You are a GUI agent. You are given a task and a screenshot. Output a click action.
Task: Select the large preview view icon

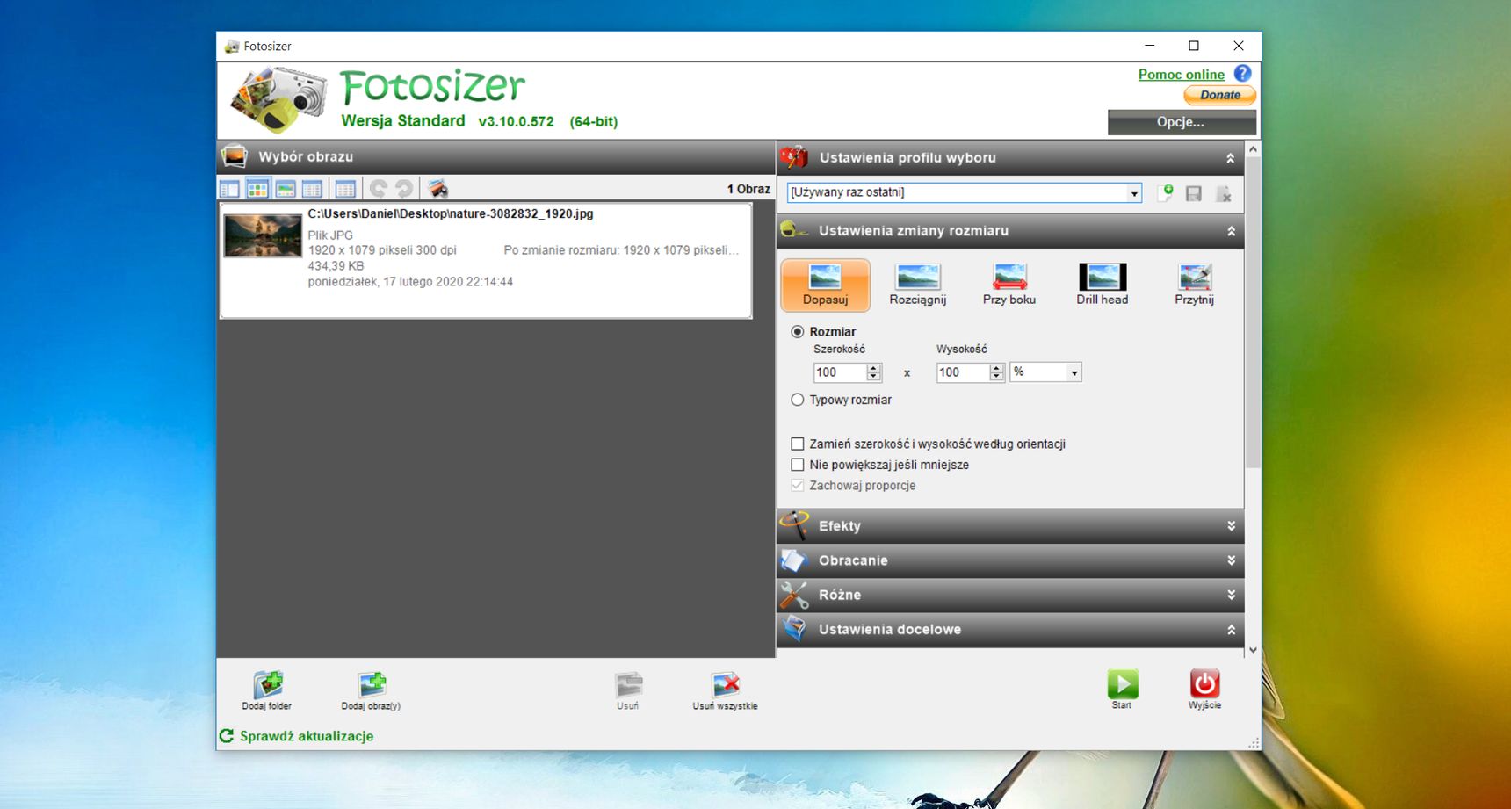pos(286,189)
